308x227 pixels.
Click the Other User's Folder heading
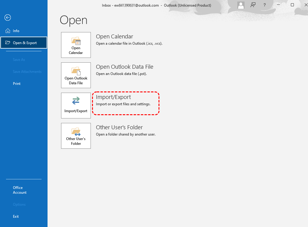pos(119,127)
